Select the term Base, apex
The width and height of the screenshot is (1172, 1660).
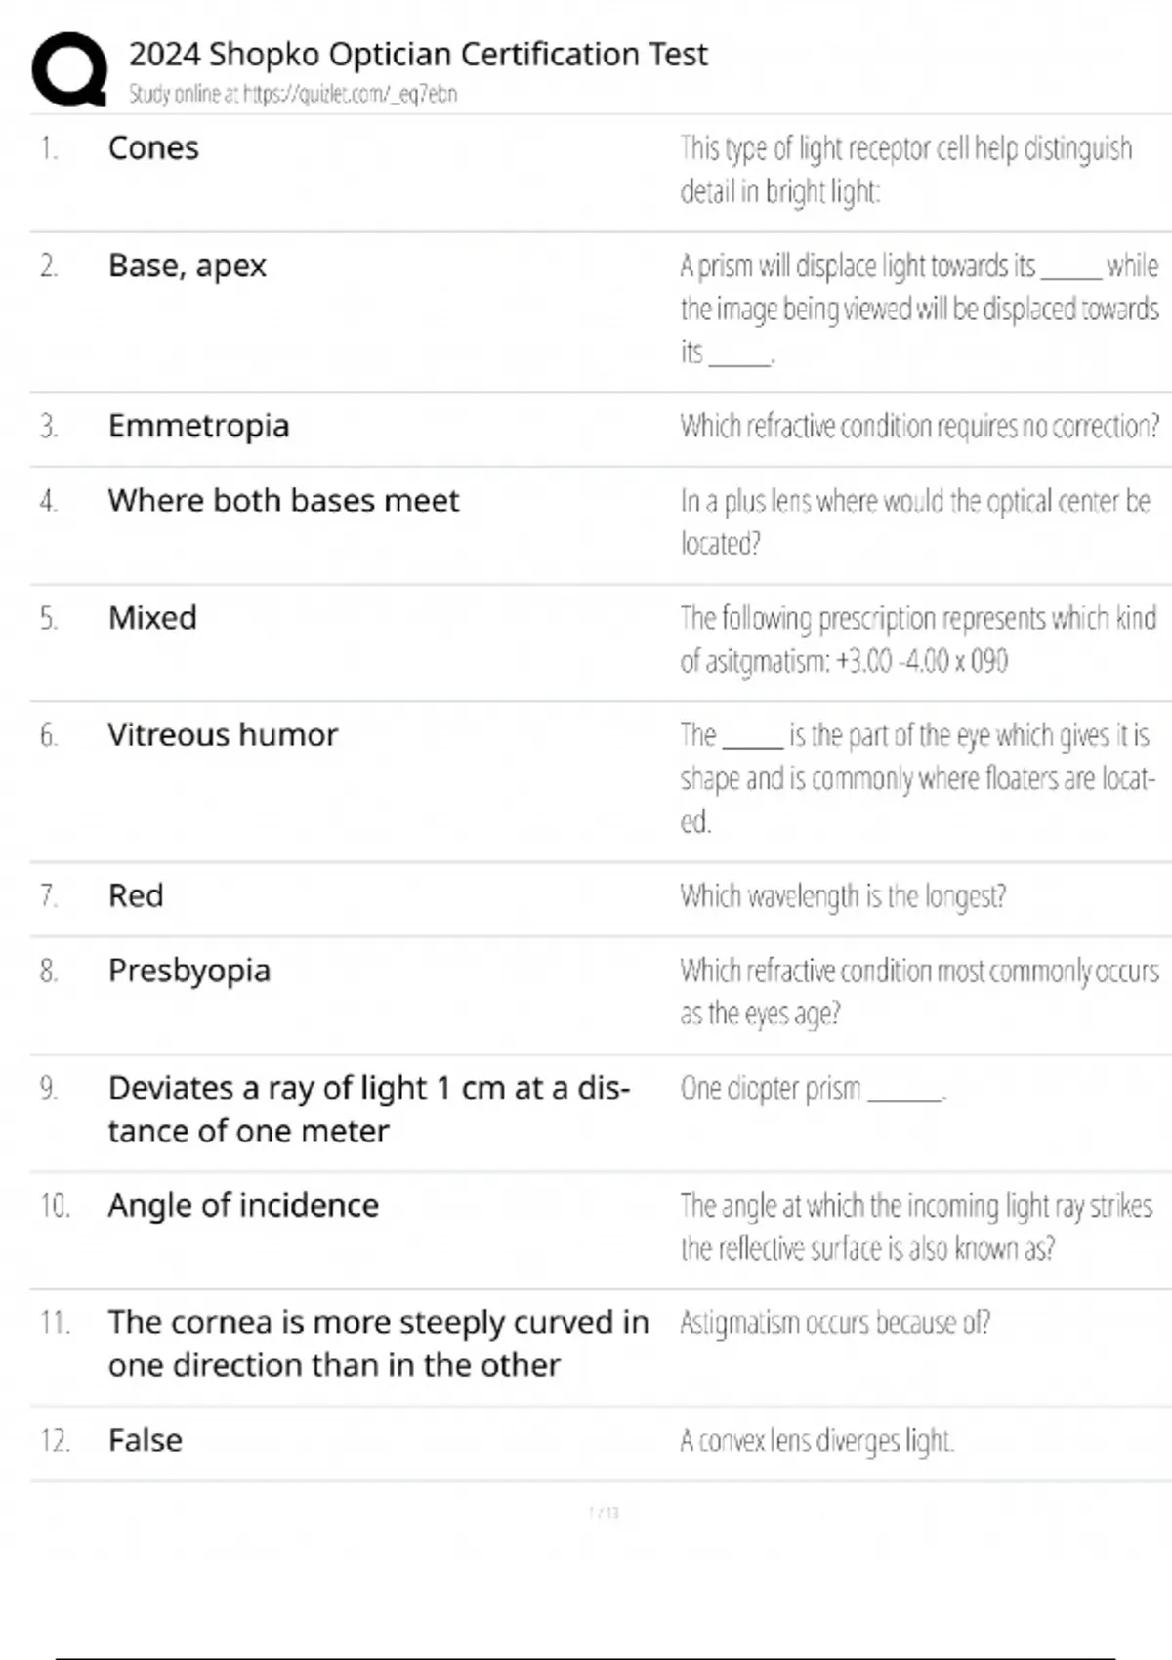pos(187,266)
